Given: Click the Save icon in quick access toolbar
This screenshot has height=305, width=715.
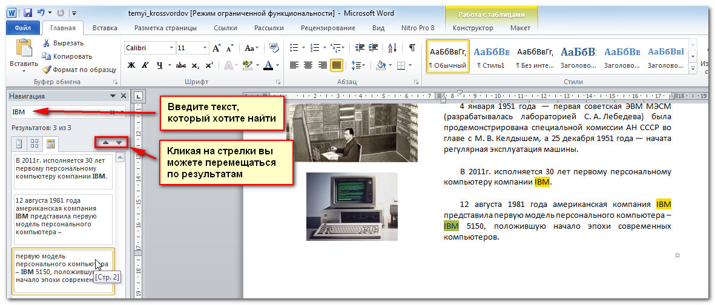Looking at the screenshot, I should [27, 13].
